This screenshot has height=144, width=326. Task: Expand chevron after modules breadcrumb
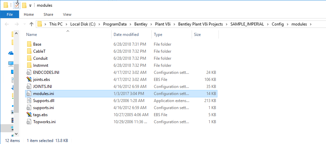(x=311, y=25)
